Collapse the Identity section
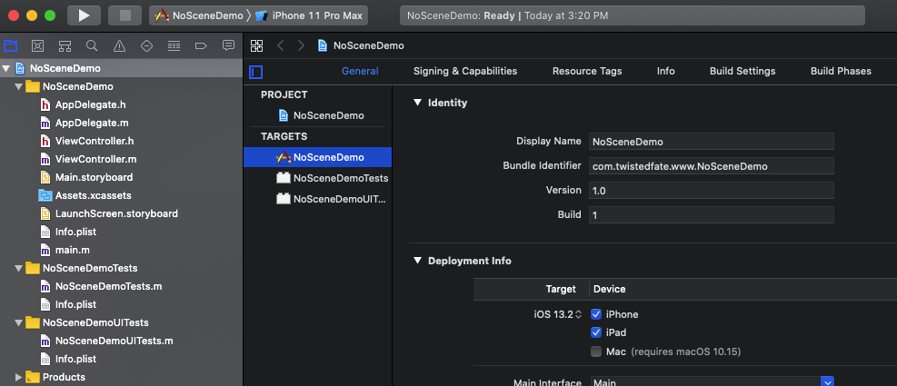This screenshot has width=897, height=386. tap(416, 103)
